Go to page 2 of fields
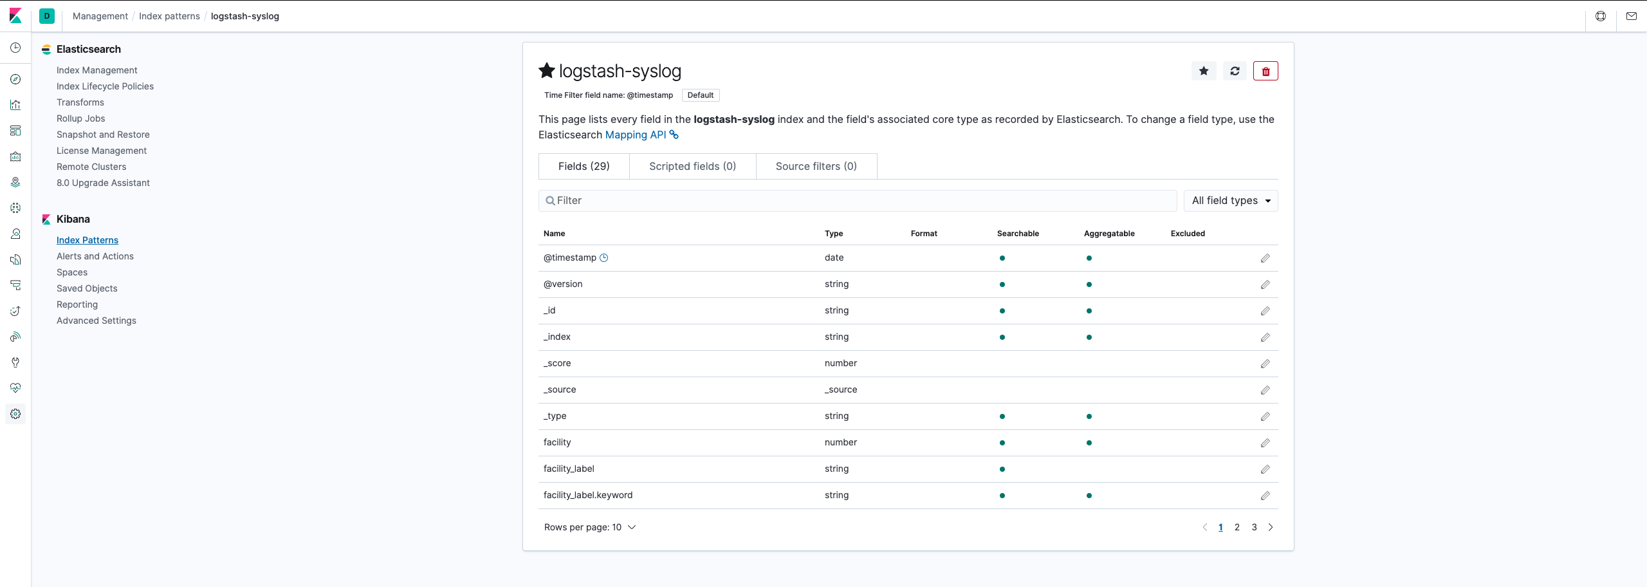 click(x=1237, y=527)
